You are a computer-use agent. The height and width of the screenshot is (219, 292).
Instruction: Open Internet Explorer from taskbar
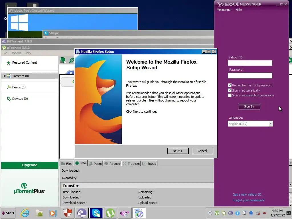pos(25,213)
